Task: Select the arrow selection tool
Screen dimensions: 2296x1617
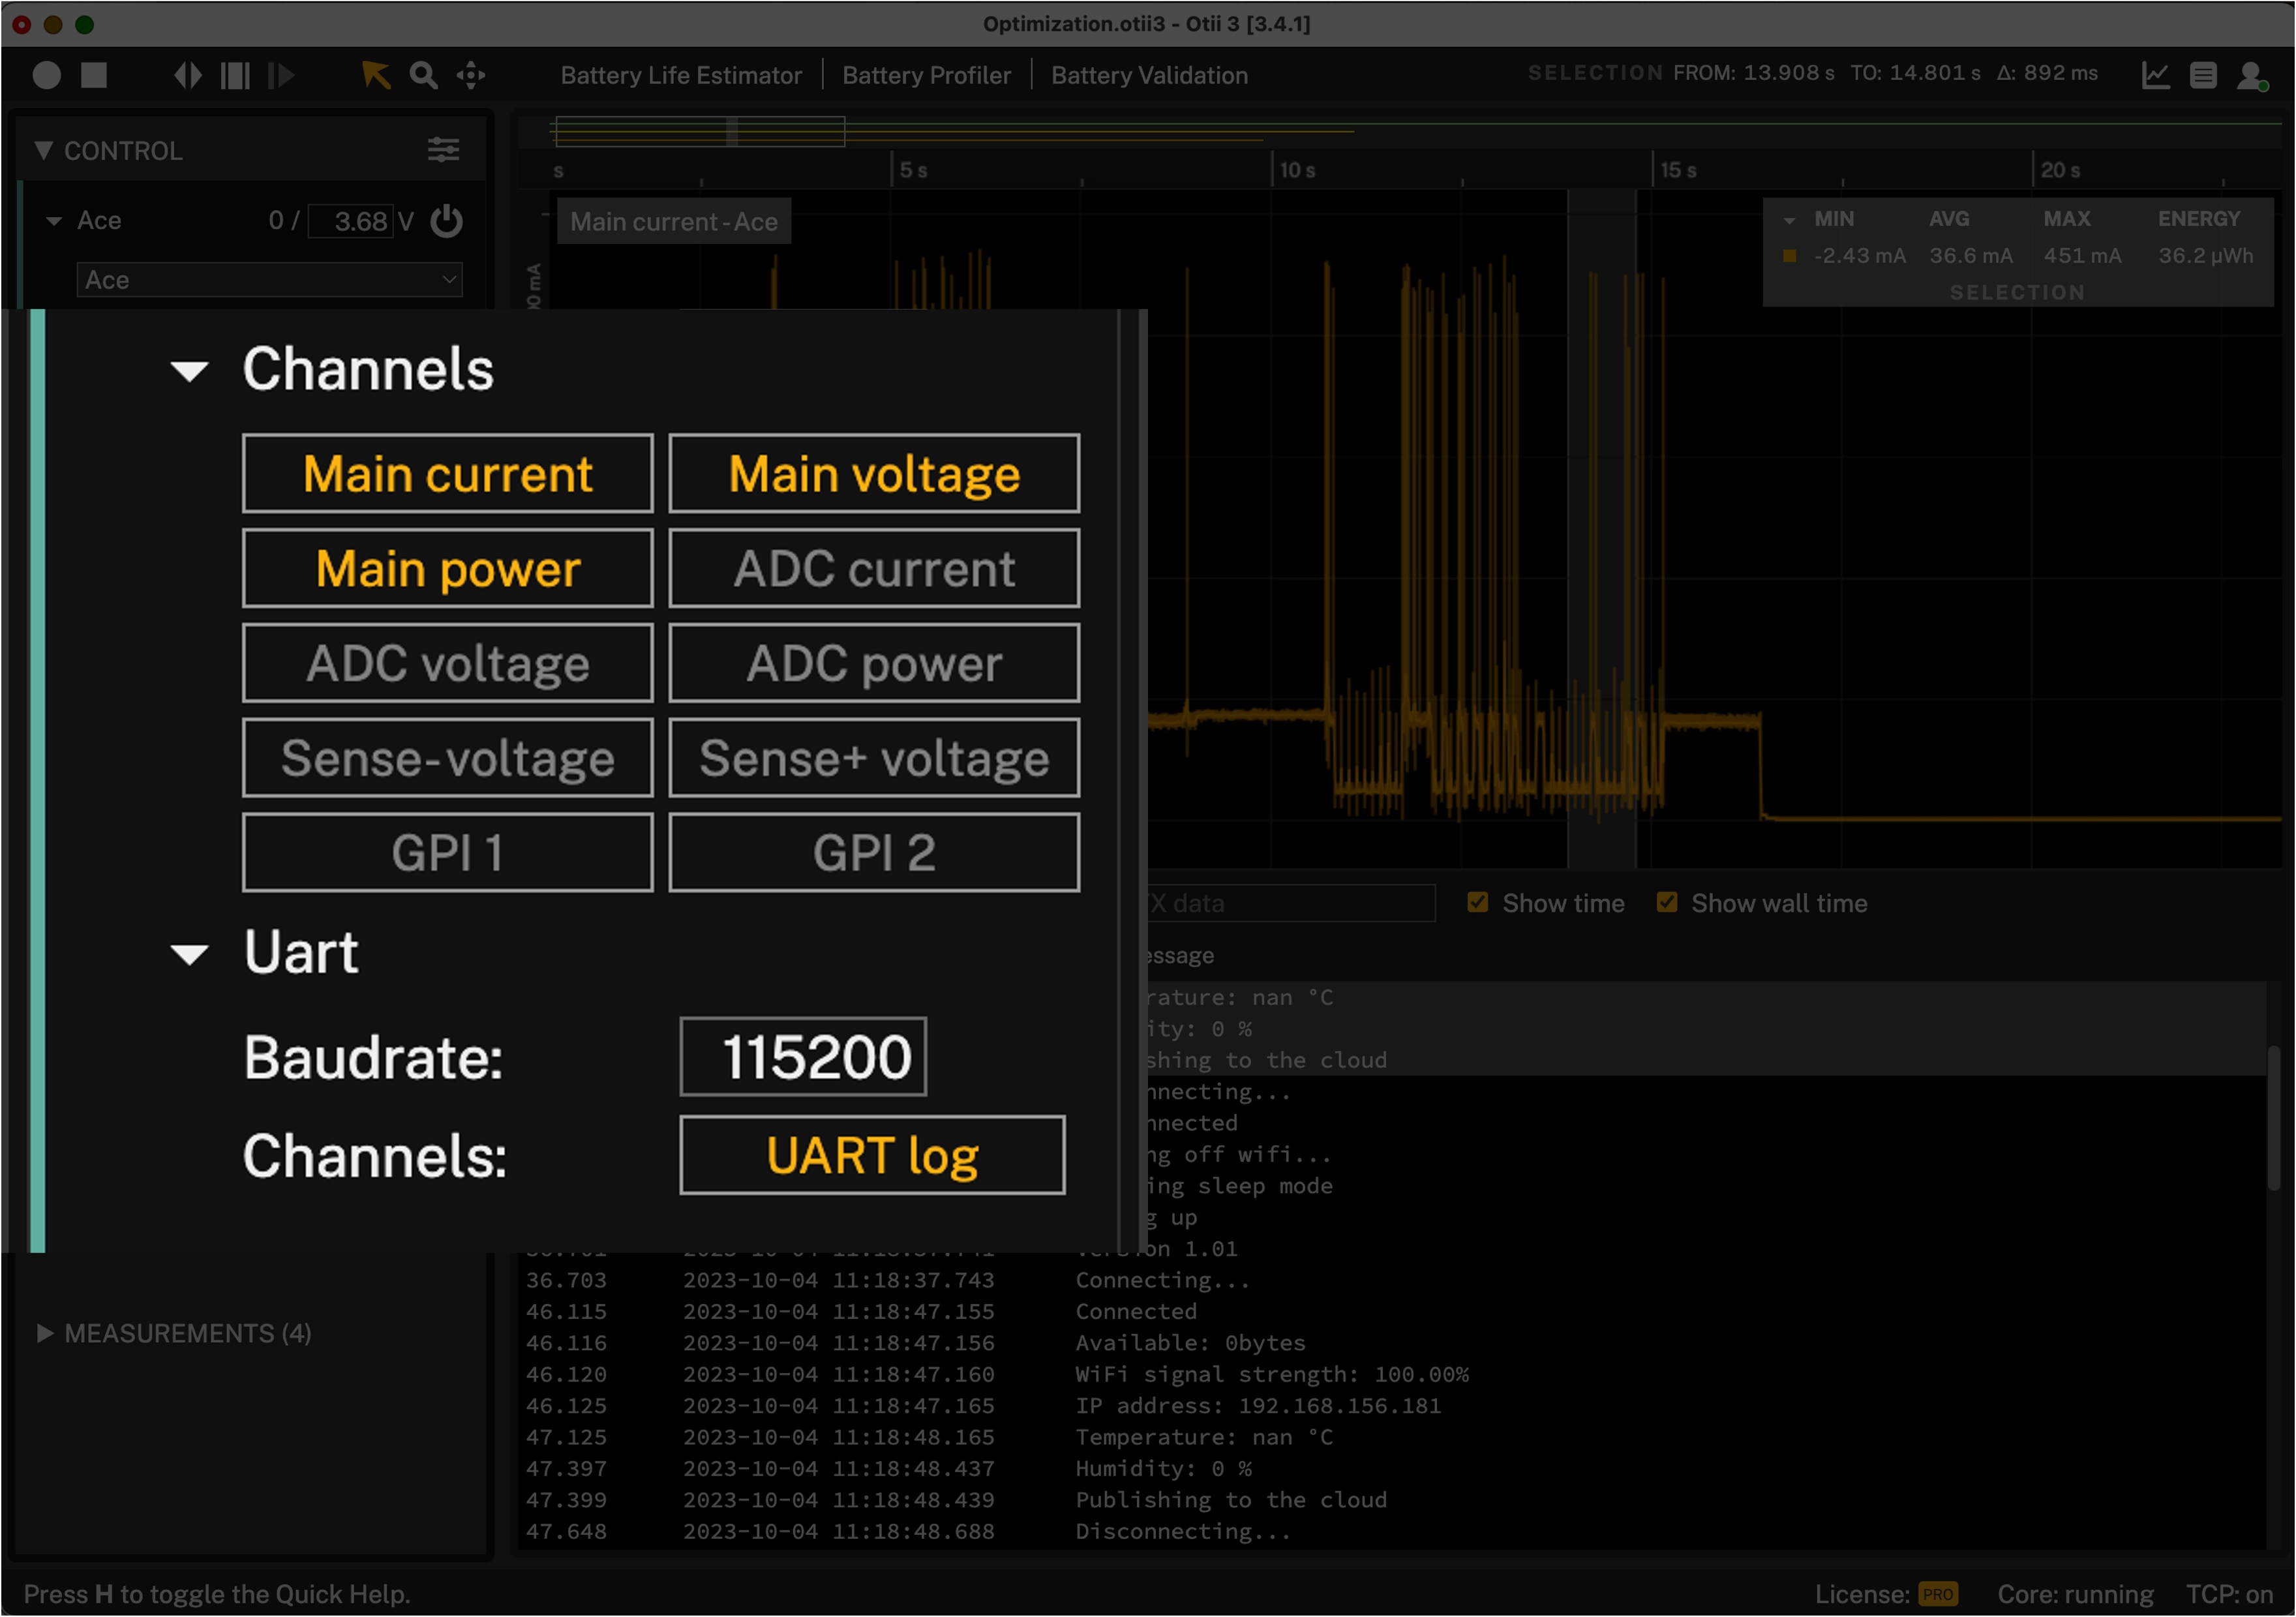Action: tap(375, 75)
